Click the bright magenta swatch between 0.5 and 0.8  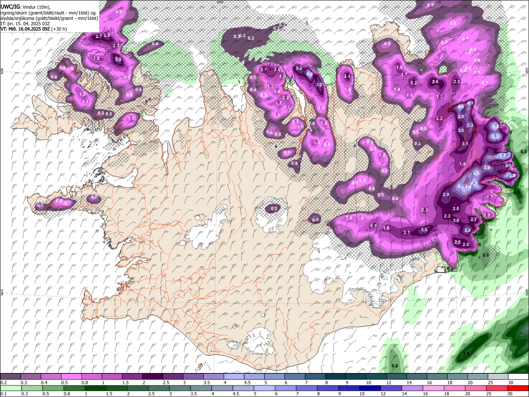pyautogui.click(x=71, y=376)
